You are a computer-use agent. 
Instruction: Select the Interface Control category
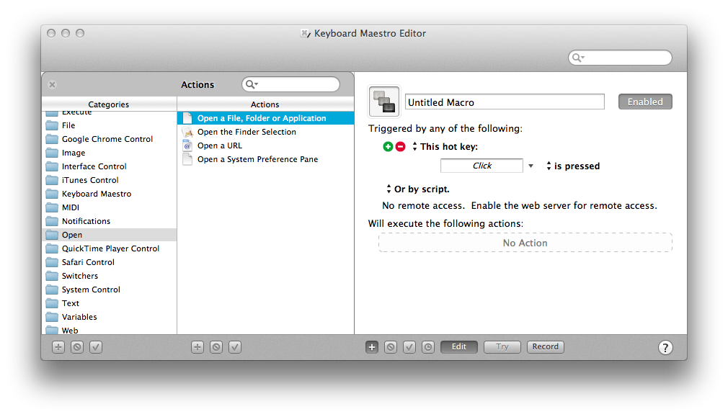coord(110,166)
